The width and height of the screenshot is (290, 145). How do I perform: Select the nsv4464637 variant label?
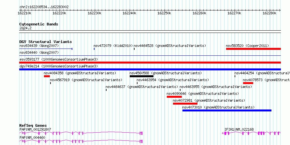tap(142, 87)
